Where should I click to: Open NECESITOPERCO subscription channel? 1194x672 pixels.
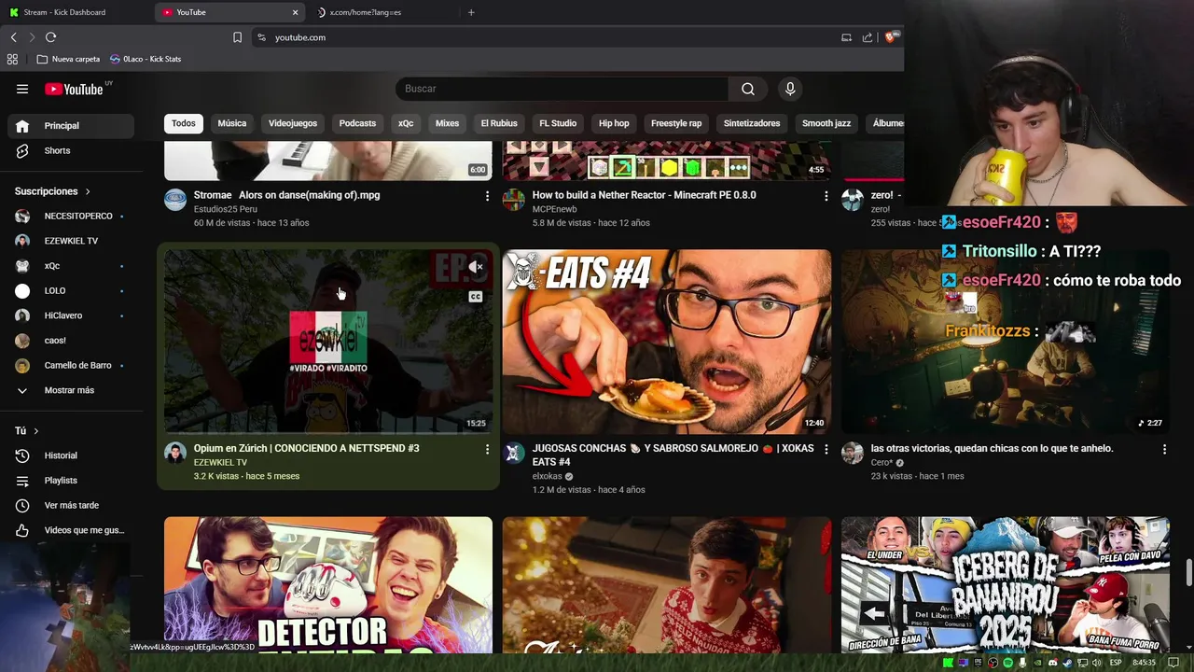(x=71, y=217)
